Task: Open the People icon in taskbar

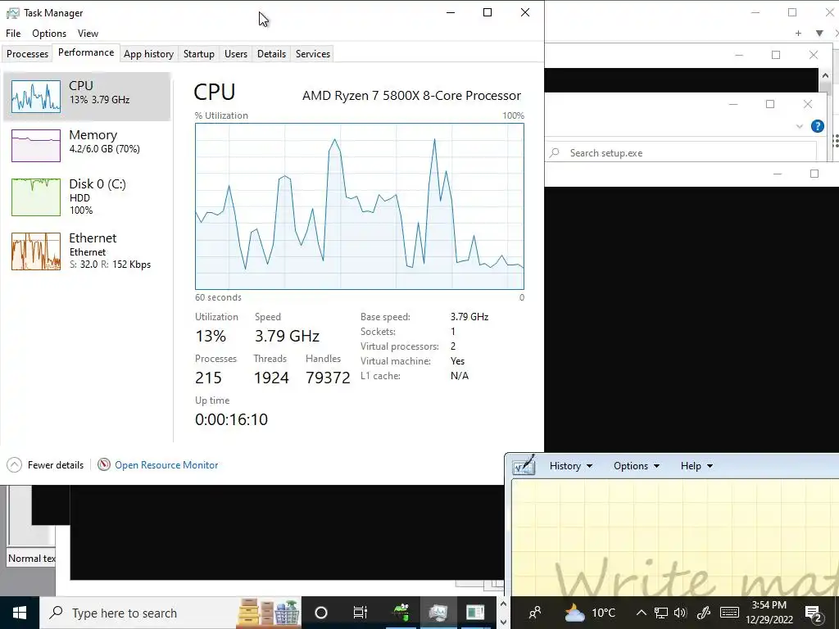Action: [x=534, y=613]
